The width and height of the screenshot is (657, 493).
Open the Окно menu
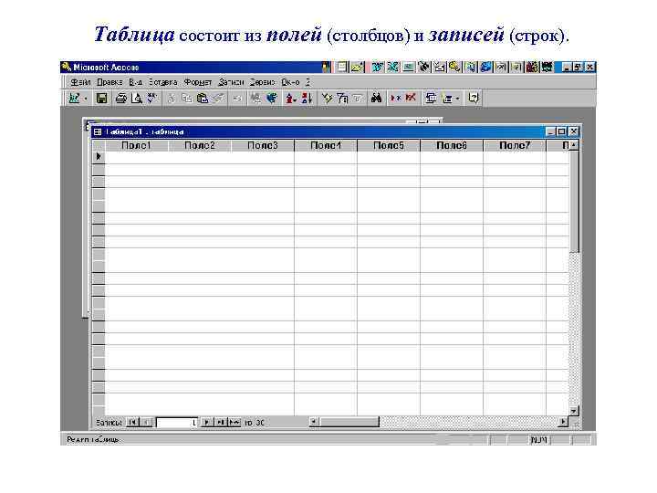coord(290,82)
